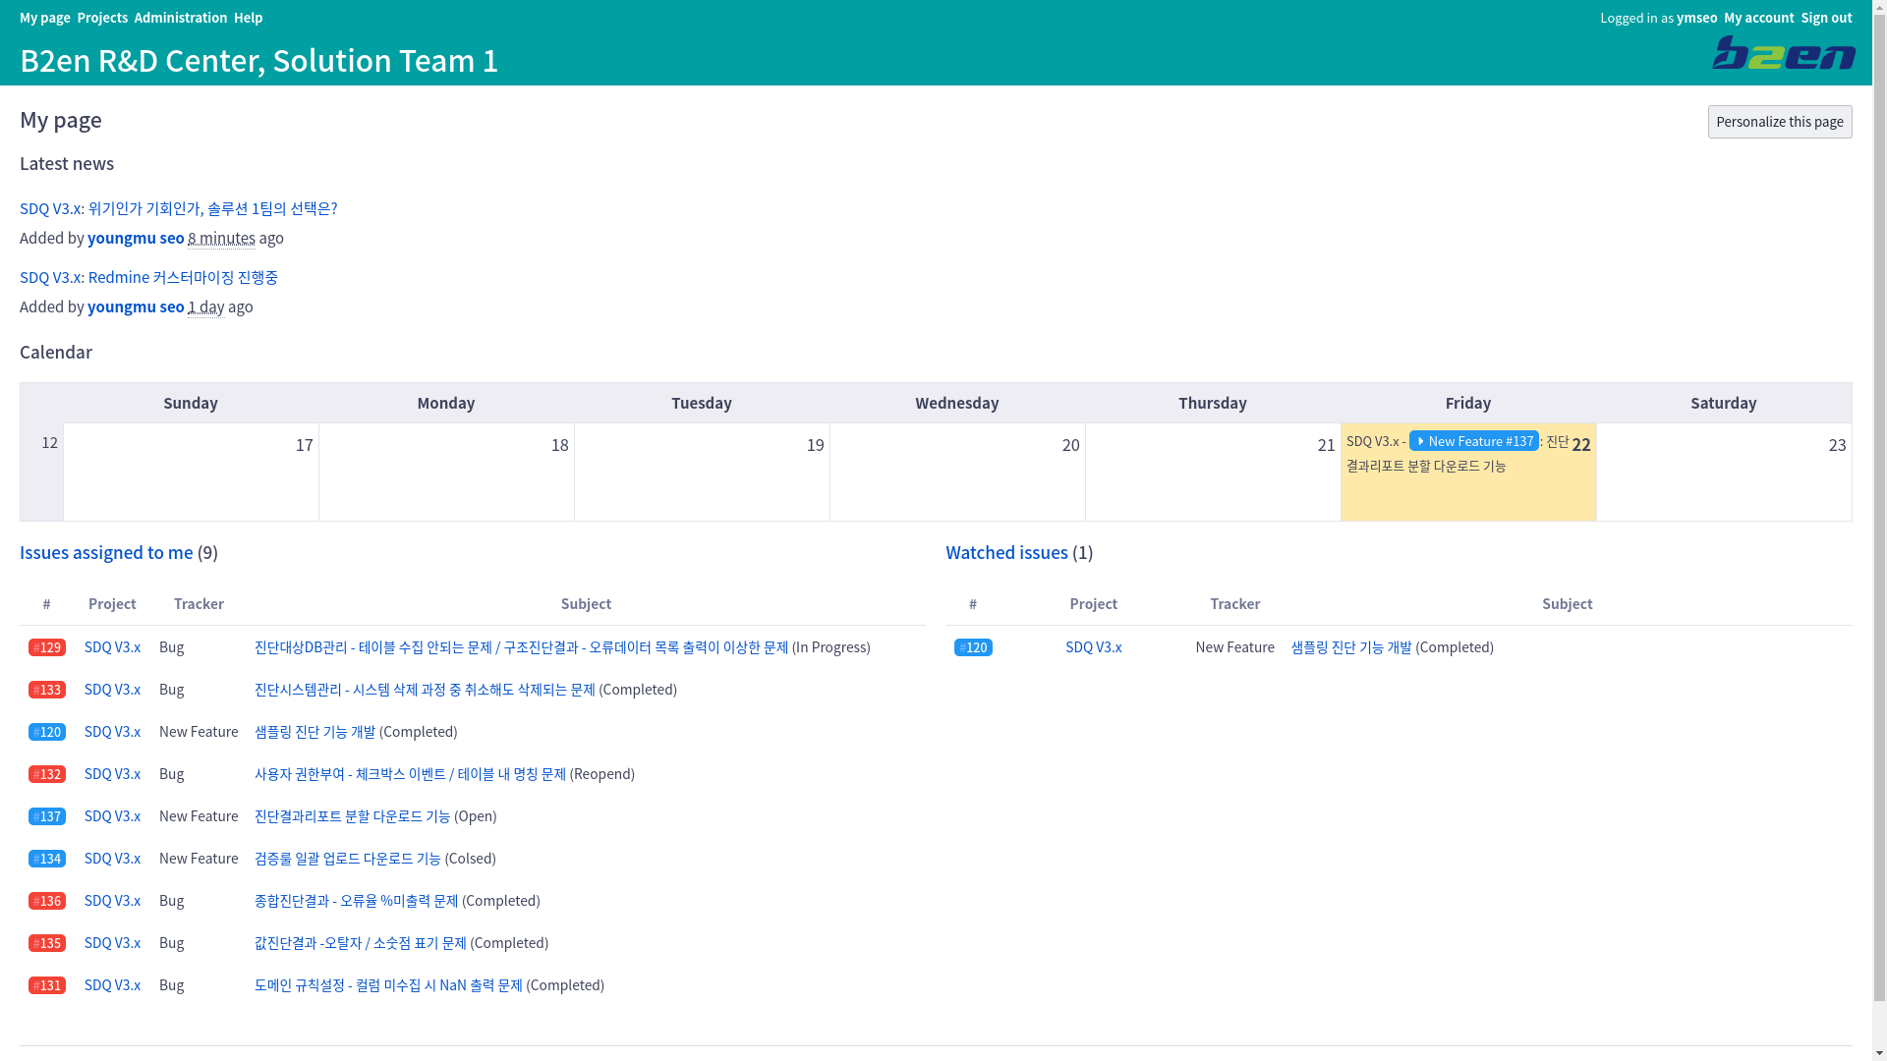Open issue badge #129
The width and height of the screenshot is (1887, 1061).
coord(47,647)
